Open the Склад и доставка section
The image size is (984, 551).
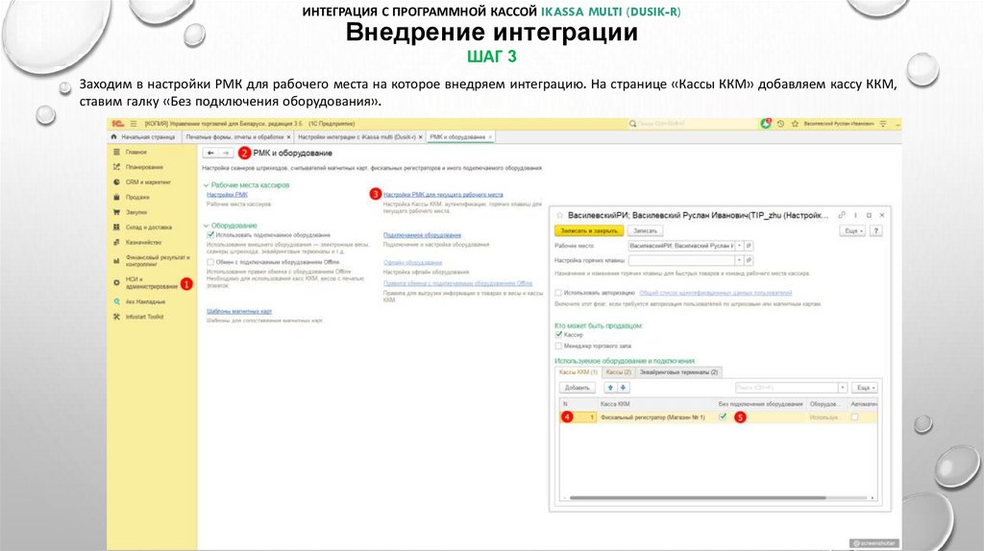148,227
